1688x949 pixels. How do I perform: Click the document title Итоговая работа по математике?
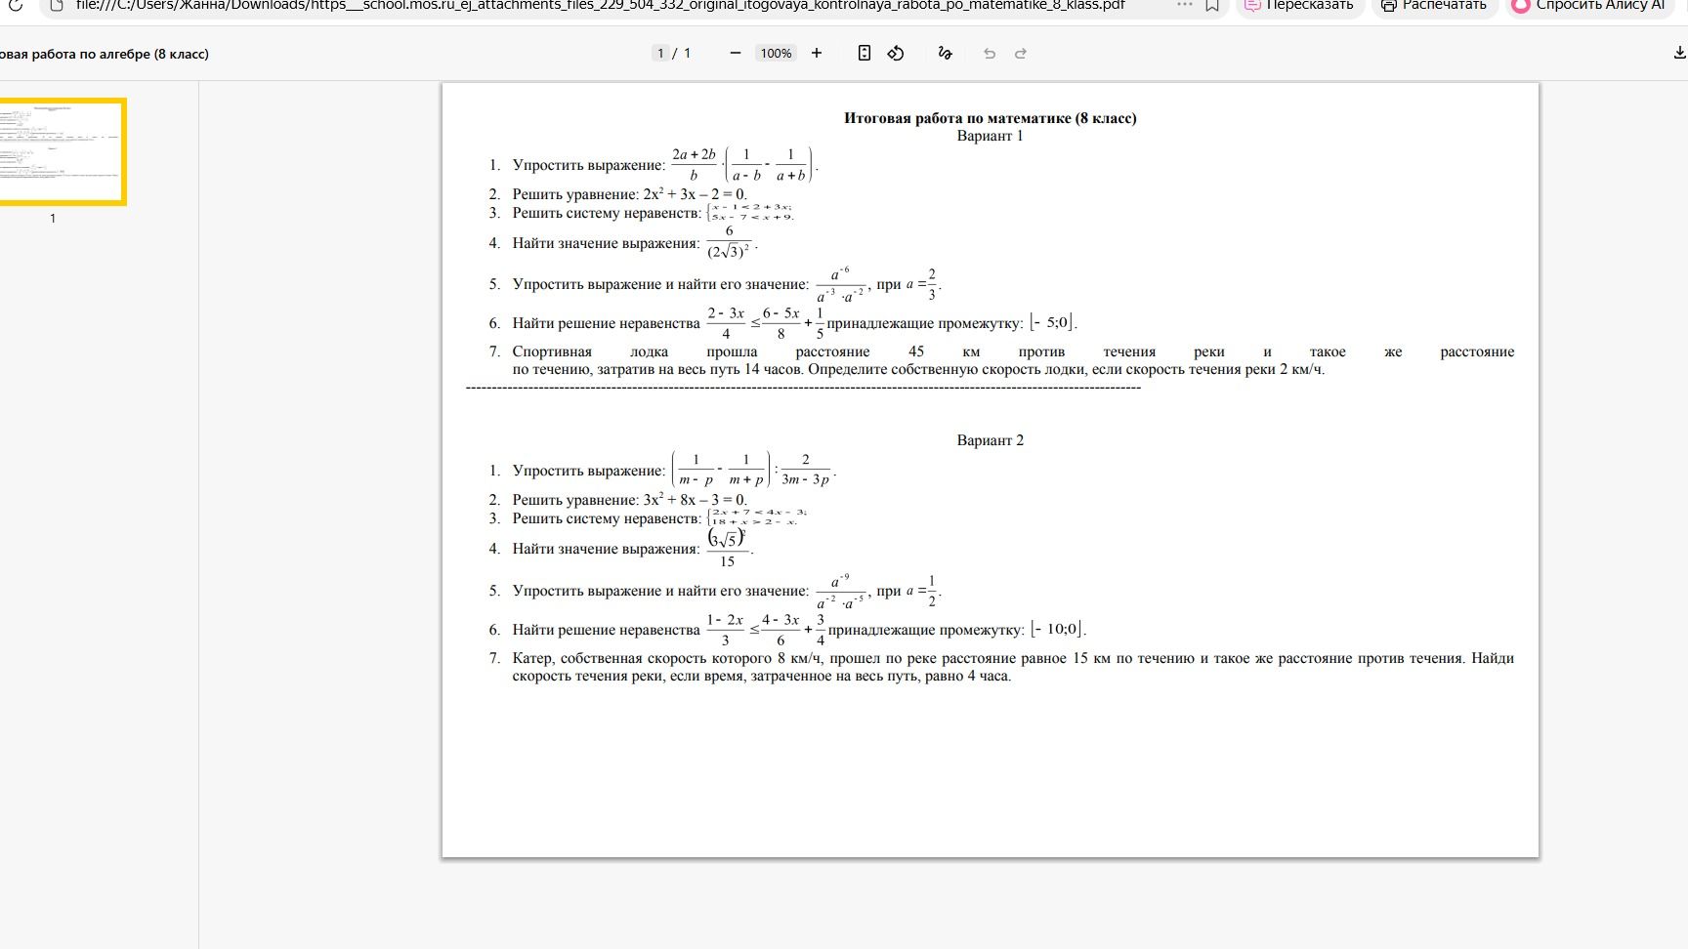click(x=991, y=118)
